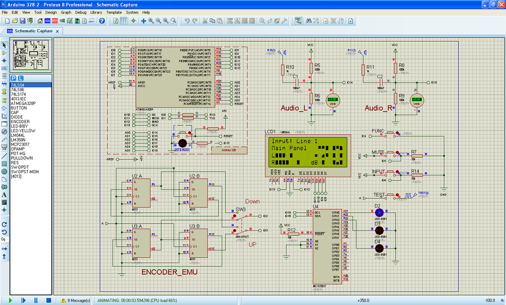Pause the running simulation

tap(36, 300)
